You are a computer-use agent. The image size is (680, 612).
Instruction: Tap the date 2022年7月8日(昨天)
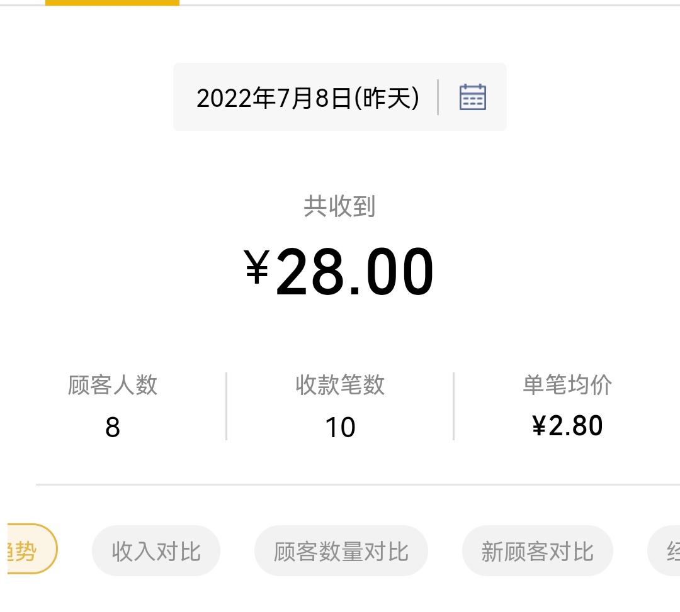click(x=307, y=98)
